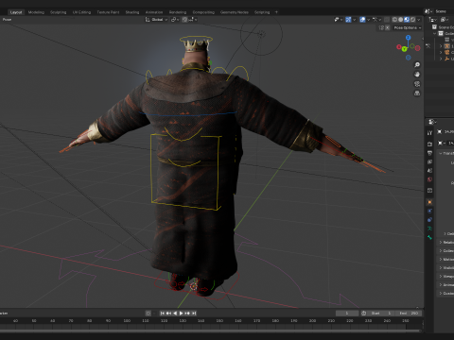Open the Output properties tab
Screen dimensions: 454x340
(429, 153)
